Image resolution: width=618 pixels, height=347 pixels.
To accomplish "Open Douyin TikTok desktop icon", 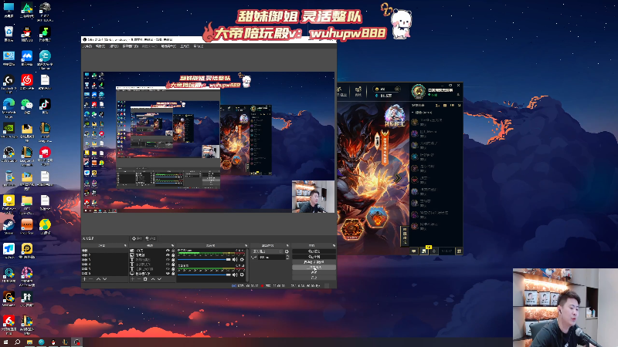I will [45, 105].
